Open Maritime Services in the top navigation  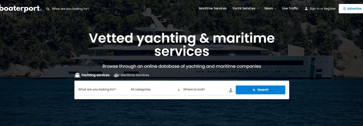coord(213,8)
